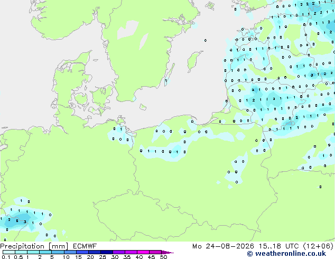Open the weatheronline.co.uk copyright link
Viewport: 335px width, 259px height.
pos(286,254)
